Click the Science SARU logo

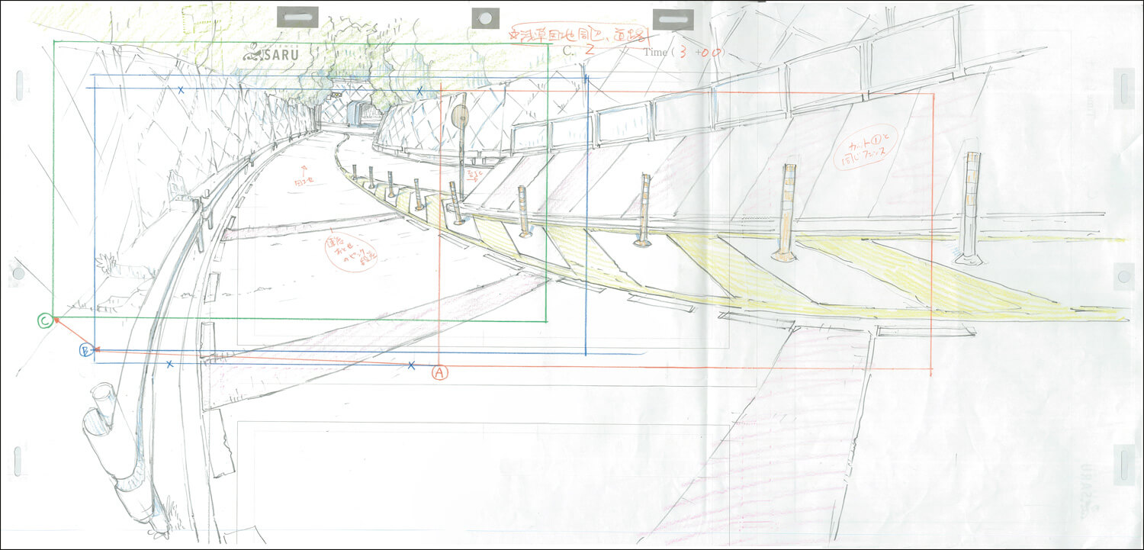pos(272,54)
